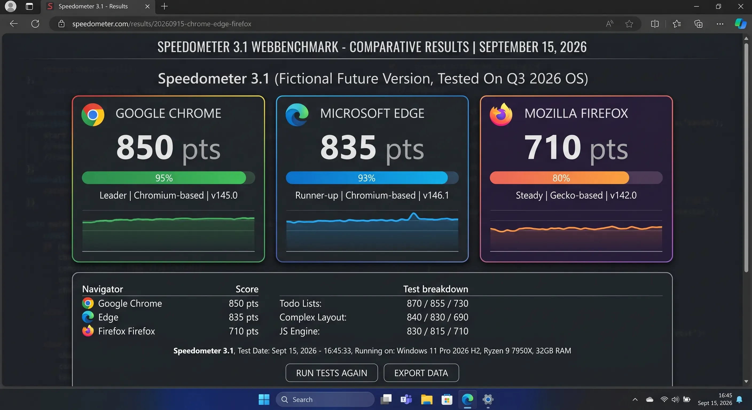Open the Copilot sidebar icon
752x410 pixels.
tap(740, 24)
